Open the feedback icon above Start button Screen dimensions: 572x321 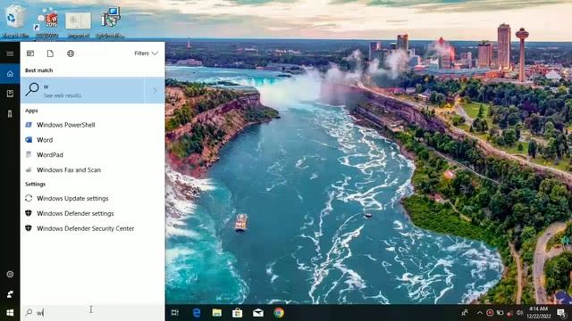point(10,294)
